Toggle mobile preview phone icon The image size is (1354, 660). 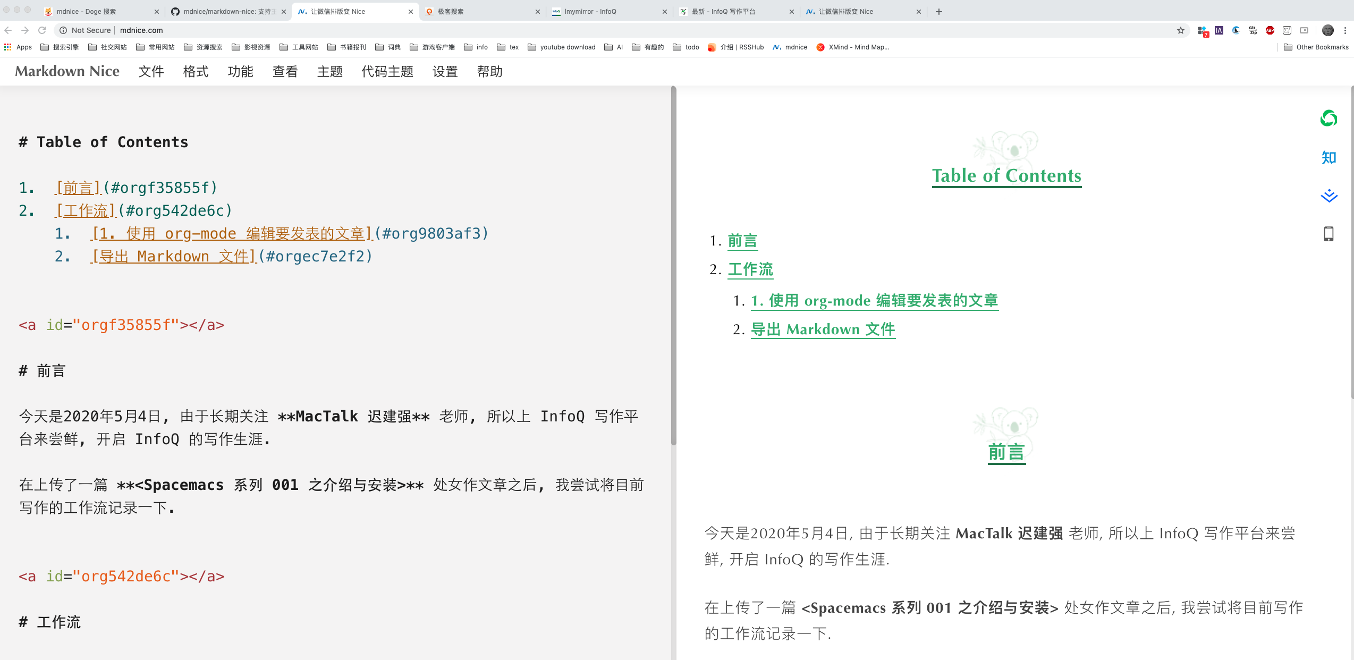1328,234
